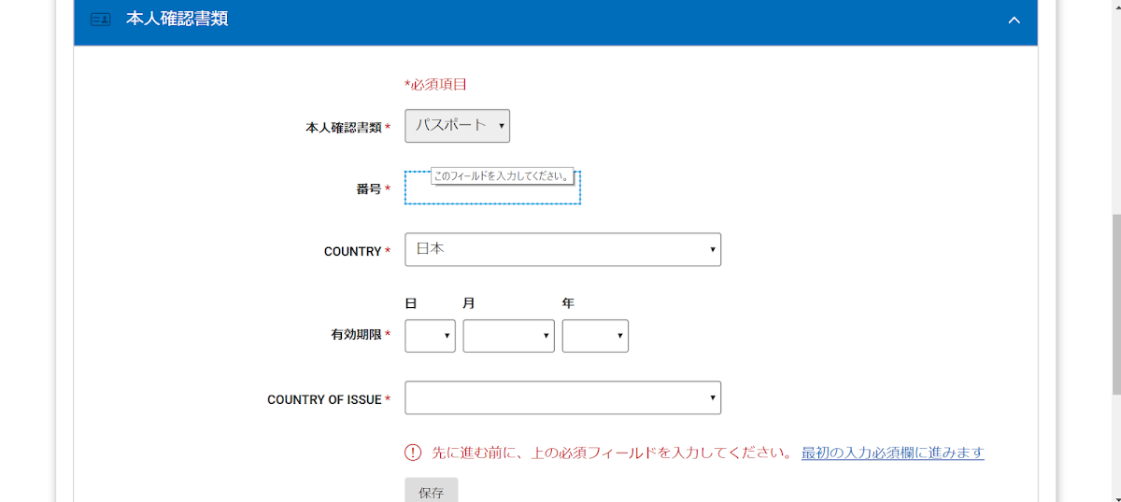Open the COUNTRY OF ISSUE dropdown
The height and width of the screenshot is (502, 1121).
562,397
